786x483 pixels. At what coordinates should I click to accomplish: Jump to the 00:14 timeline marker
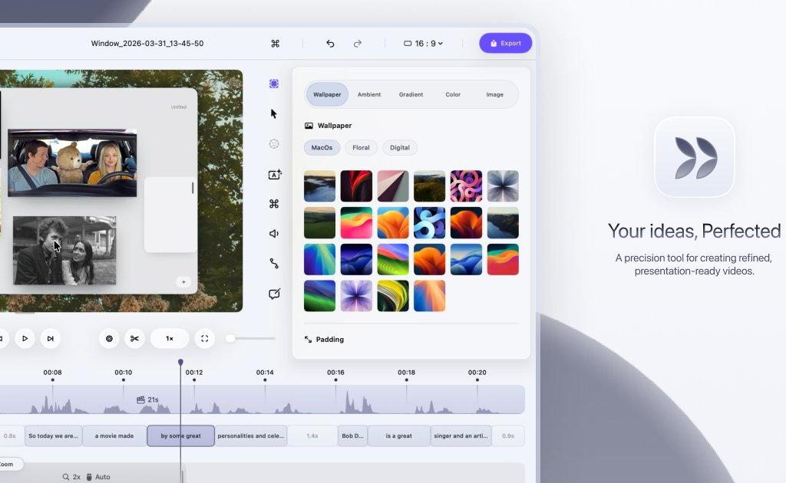tap(265, 373)
